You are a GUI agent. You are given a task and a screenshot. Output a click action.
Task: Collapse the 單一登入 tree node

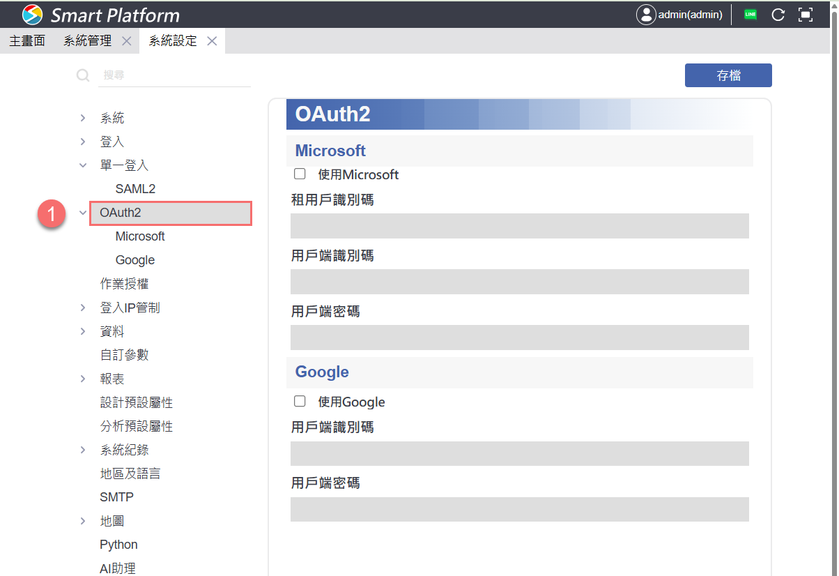point(83,166)
